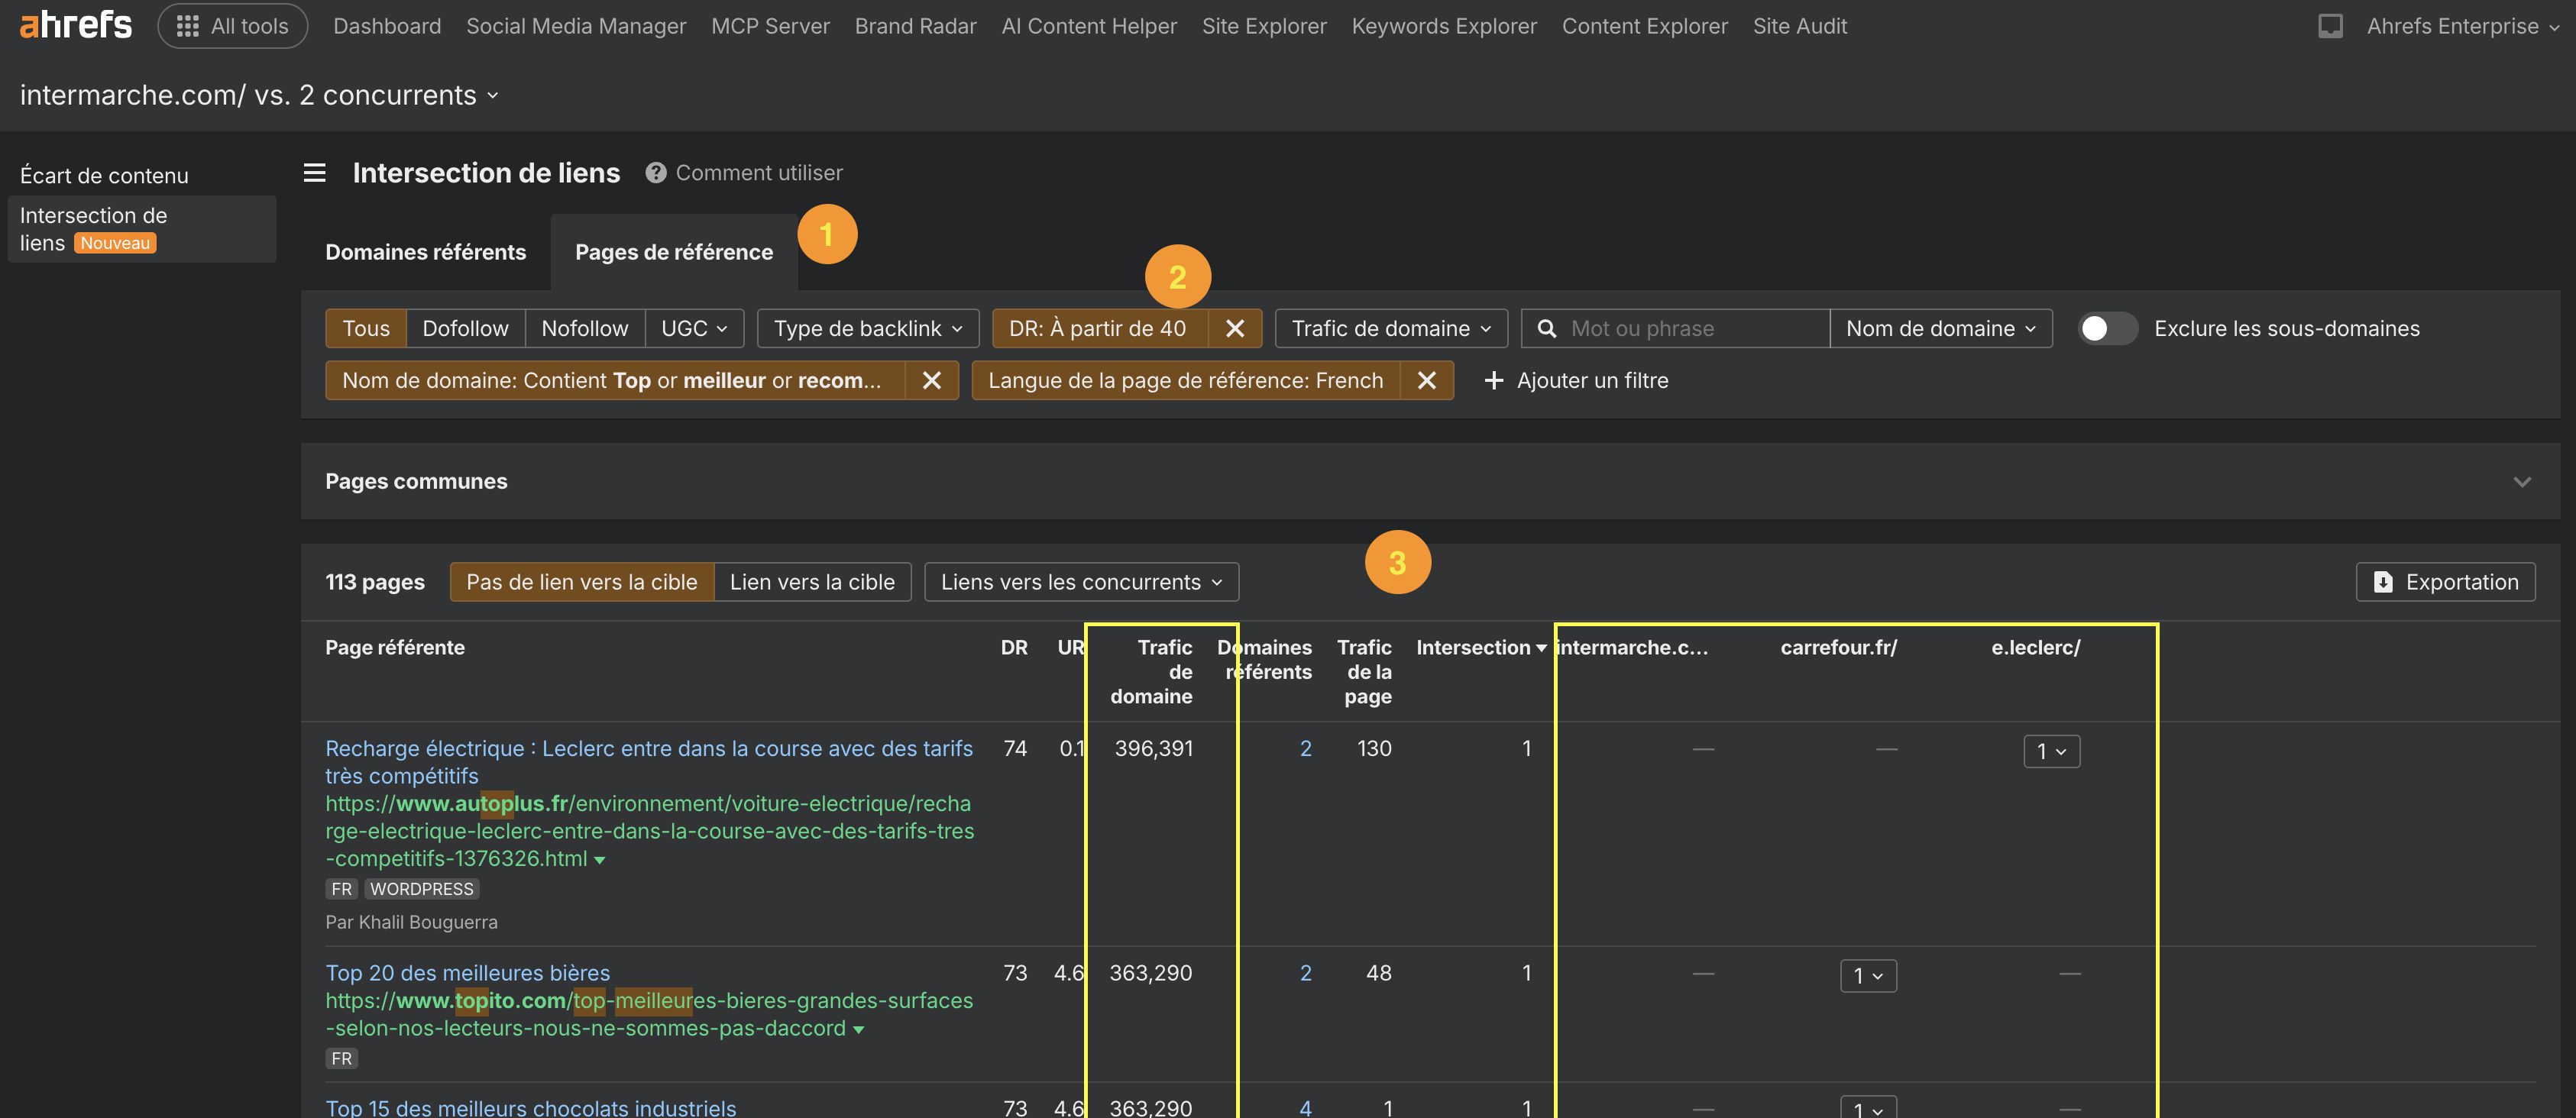Click the monitor icon in top bar

[x=2330, y=26]
